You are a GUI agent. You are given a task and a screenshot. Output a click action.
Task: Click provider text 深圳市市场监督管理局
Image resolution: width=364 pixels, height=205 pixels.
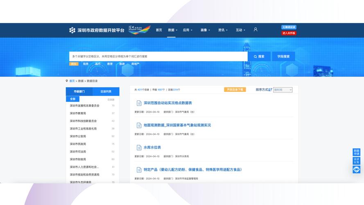186,179
